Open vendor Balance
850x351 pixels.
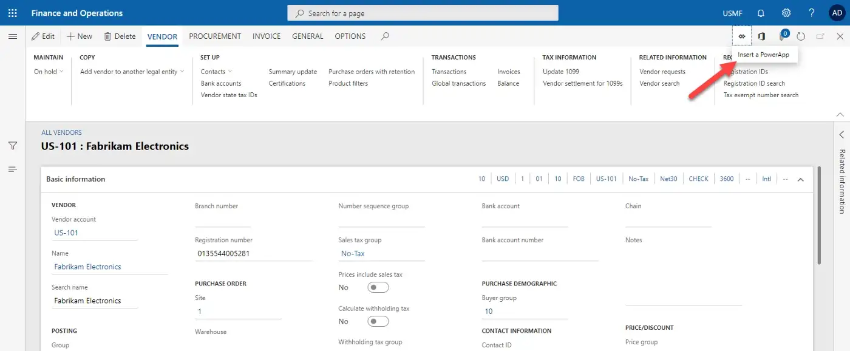point(508,83)
